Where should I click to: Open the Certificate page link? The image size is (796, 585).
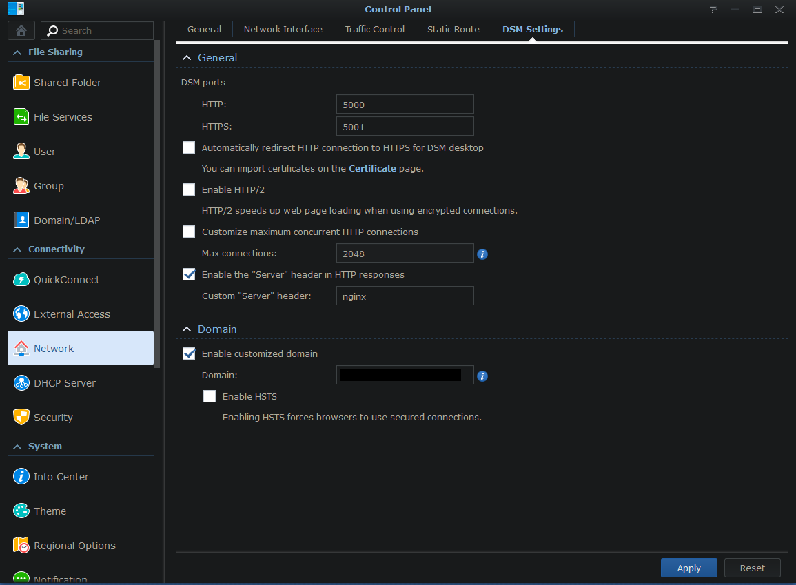click(372, 168)
